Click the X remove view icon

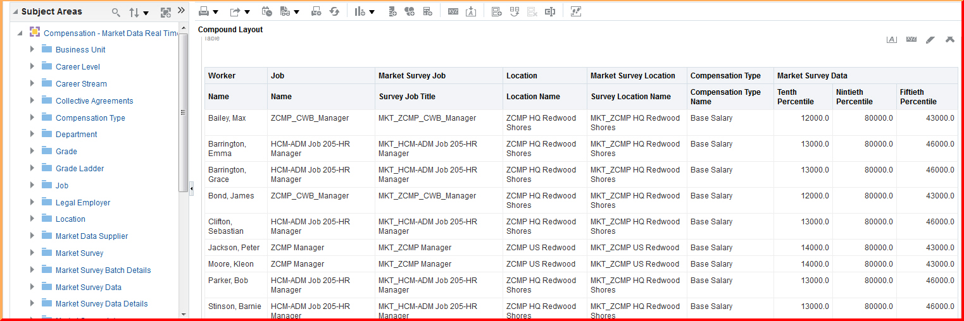pyautogui.click(x=949, y=39)
